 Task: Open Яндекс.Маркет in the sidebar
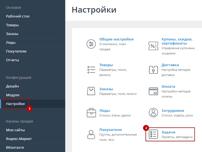[x=19, y=139]
